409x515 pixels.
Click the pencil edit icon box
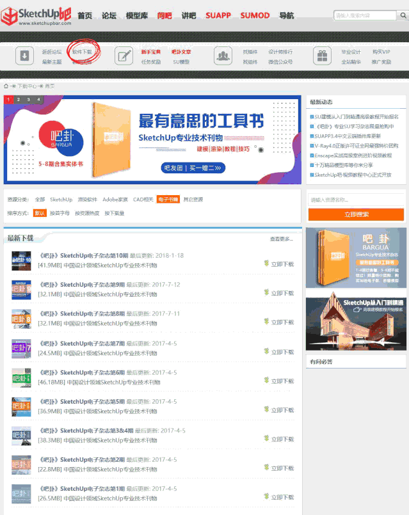point(124,56)
